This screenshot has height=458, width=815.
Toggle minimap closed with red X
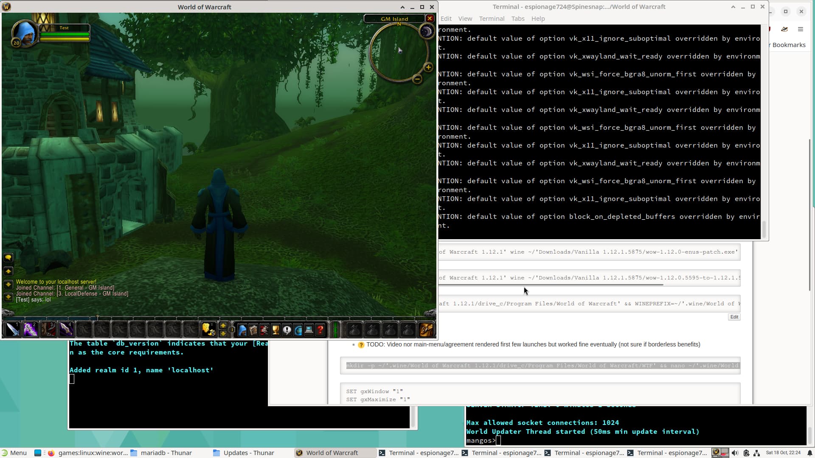(430, 19)
